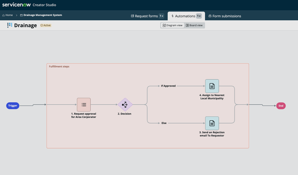Select Diagram view
The width and height of the screenshot is (298, 175).
pos(172,25)
